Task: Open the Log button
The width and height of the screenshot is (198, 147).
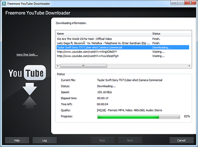Action: [44, 140]
